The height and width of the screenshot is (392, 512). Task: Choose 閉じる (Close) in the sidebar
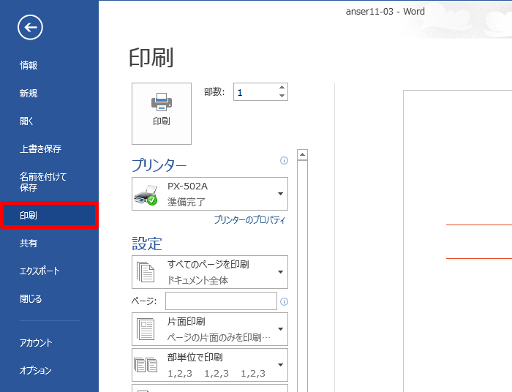coord(31,298)
